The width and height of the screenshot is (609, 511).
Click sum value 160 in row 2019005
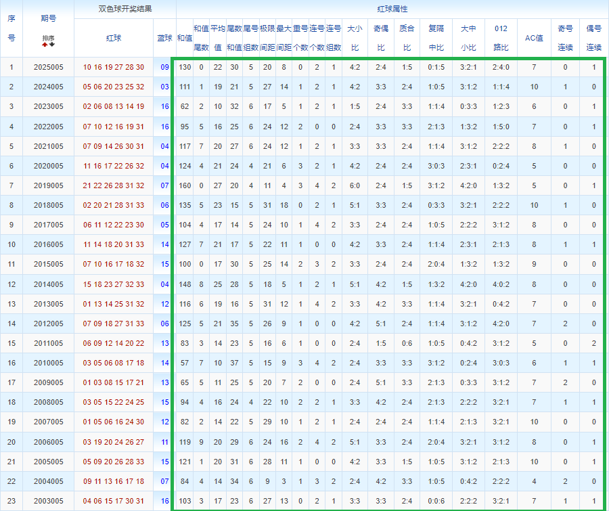coord(185,185)
